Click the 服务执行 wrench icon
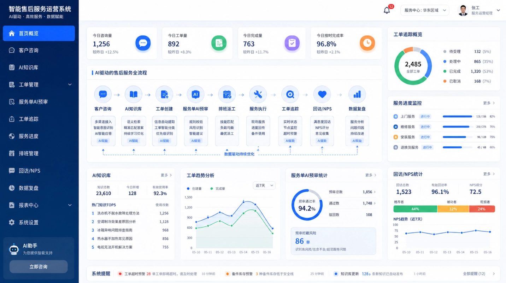506x283 pixels. tap(258, 94)
